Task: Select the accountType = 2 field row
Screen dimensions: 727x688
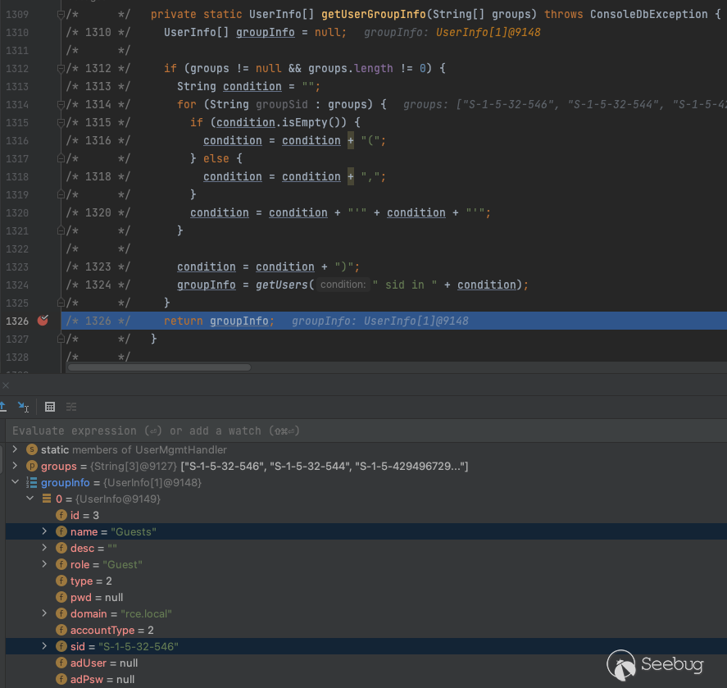Action: [x=366, y=630]
